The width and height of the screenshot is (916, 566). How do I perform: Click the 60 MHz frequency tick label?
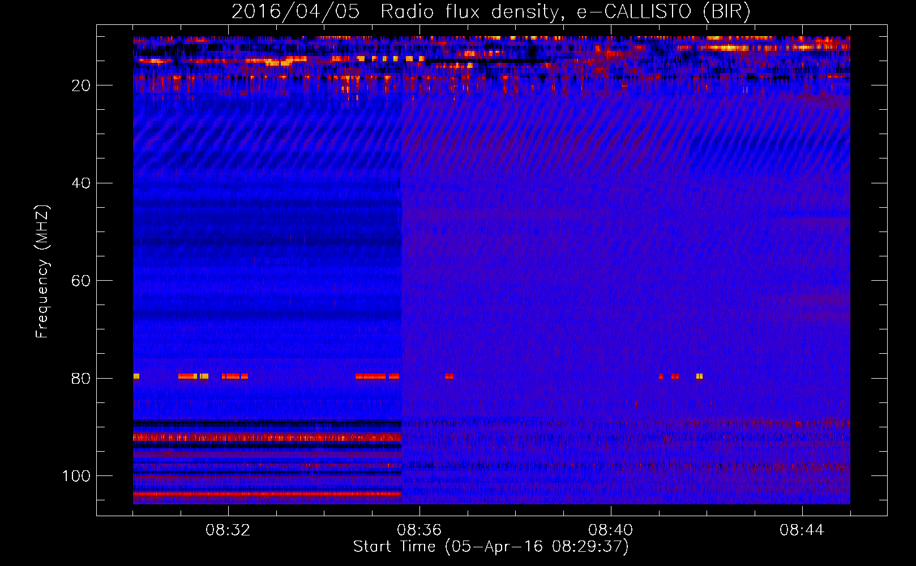pyautogui.click(x=81, y=281)
